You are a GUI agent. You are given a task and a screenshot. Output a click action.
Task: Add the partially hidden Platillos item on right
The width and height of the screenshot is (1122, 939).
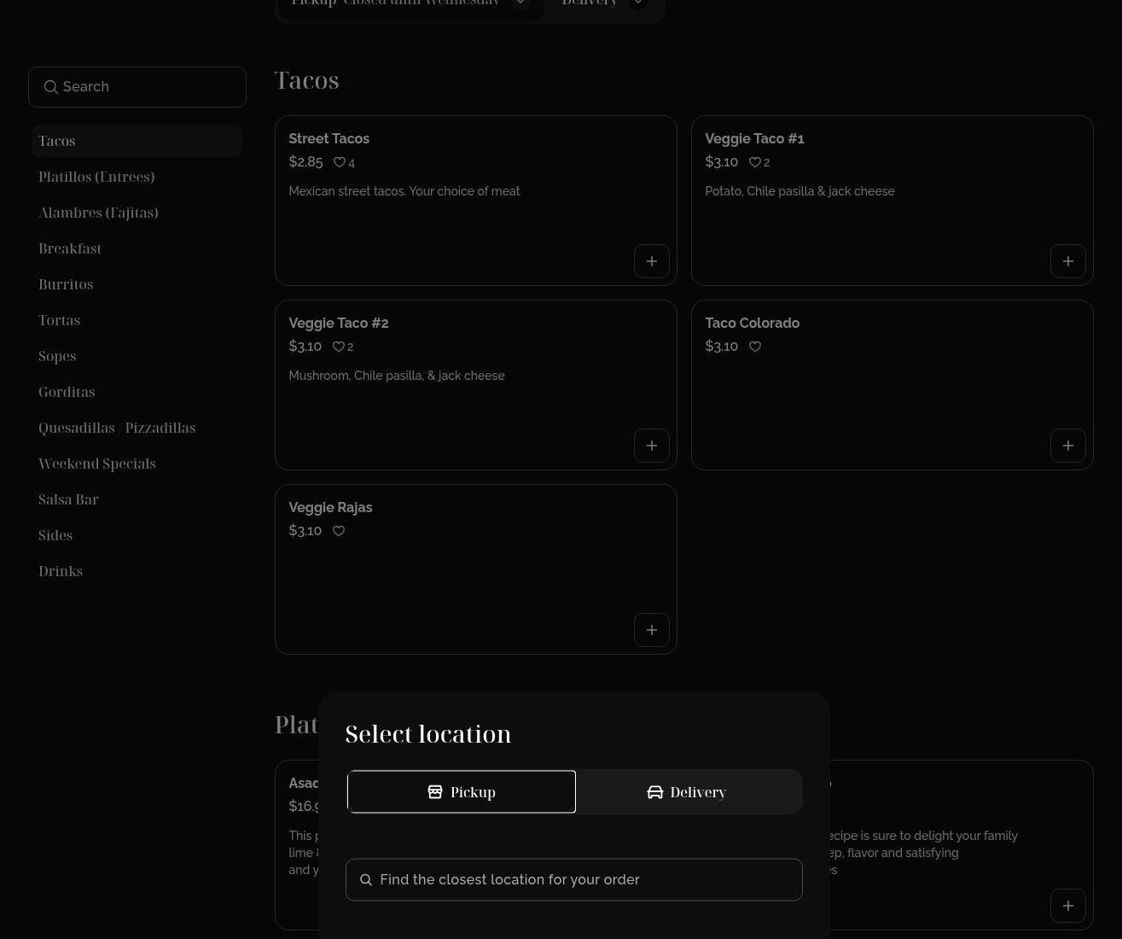pyautogui.click(x=1067, y=906)
